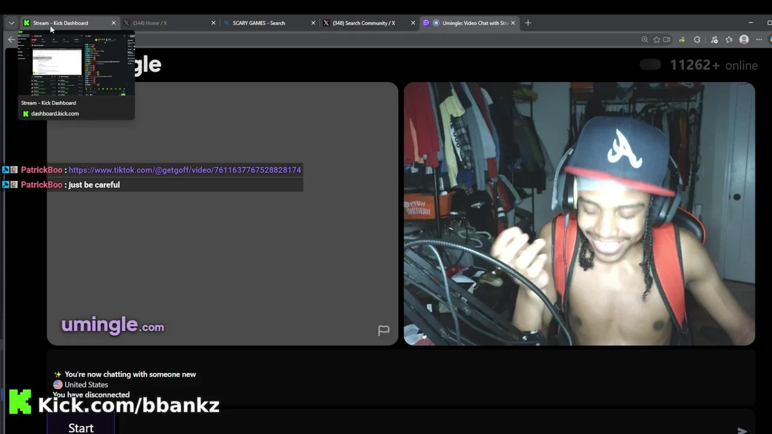Viewport: 772px width, 434px height.
Task: Click 'You're now chatting with someone new' text
Action: [x=130, y=374]
